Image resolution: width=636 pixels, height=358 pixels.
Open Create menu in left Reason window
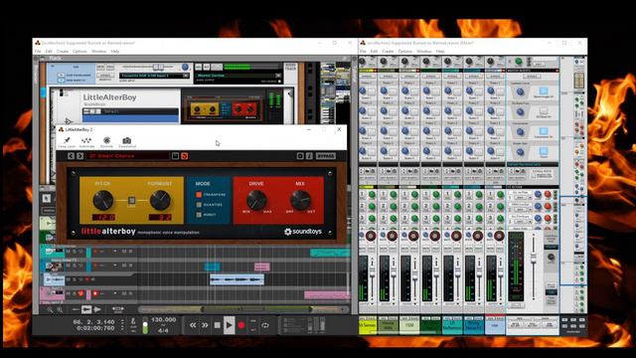click(62, 52)
